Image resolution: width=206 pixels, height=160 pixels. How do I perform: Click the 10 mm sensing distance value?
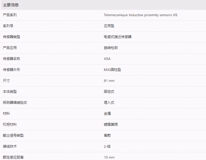pos(109,157)
